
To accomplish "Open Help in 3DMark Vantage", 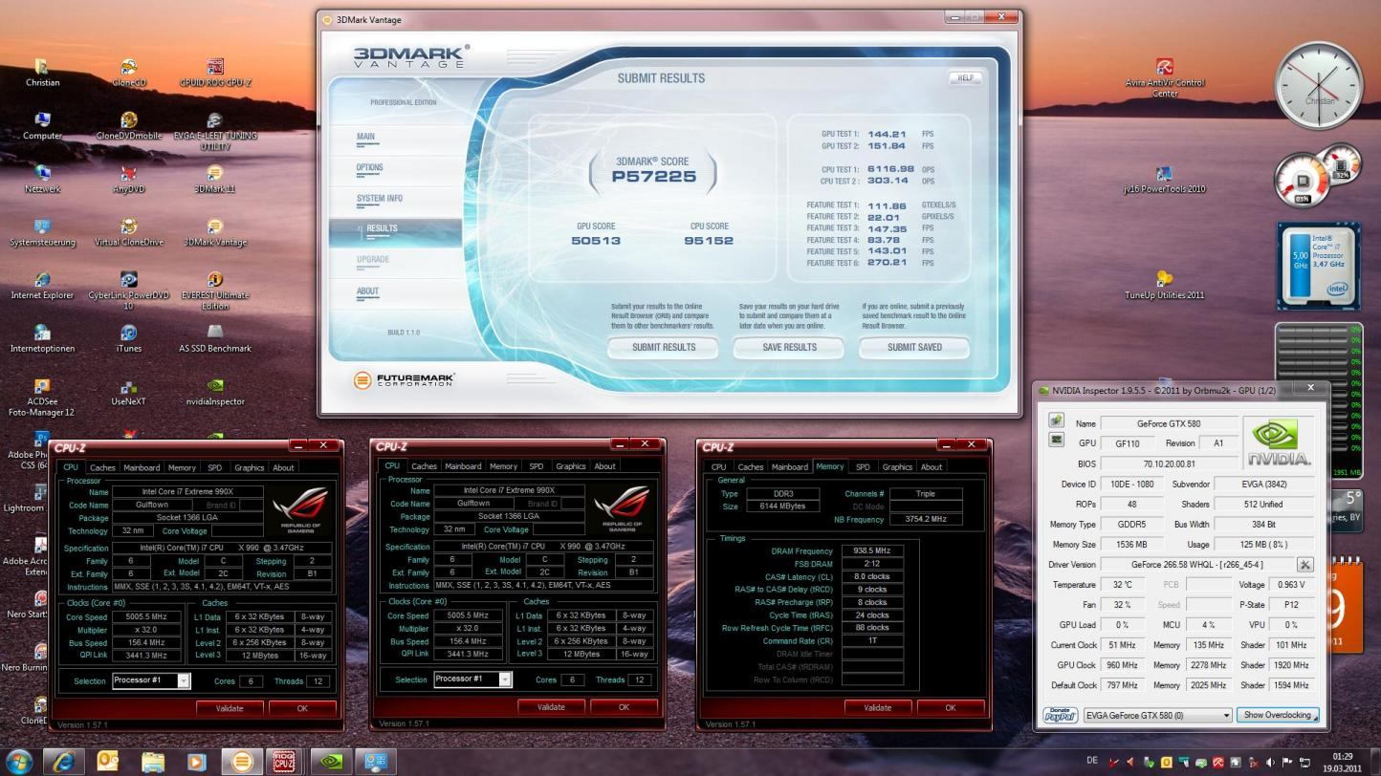I will point(965,78).
